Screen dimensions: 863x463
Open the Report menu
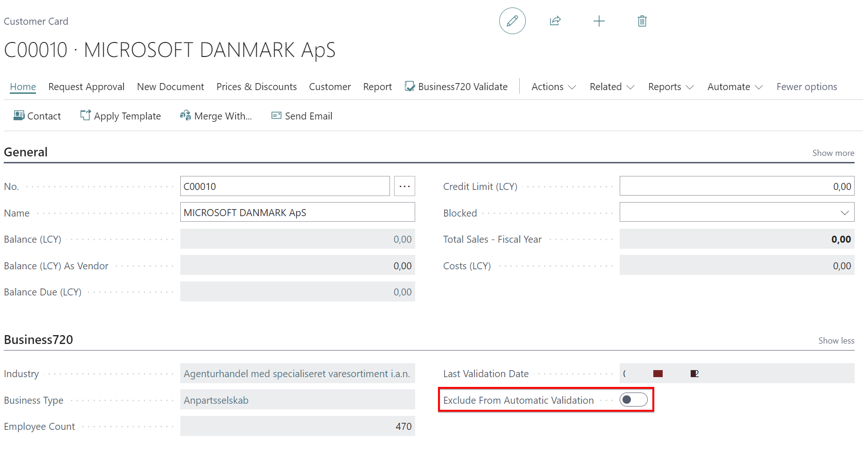tap(377, 87)
